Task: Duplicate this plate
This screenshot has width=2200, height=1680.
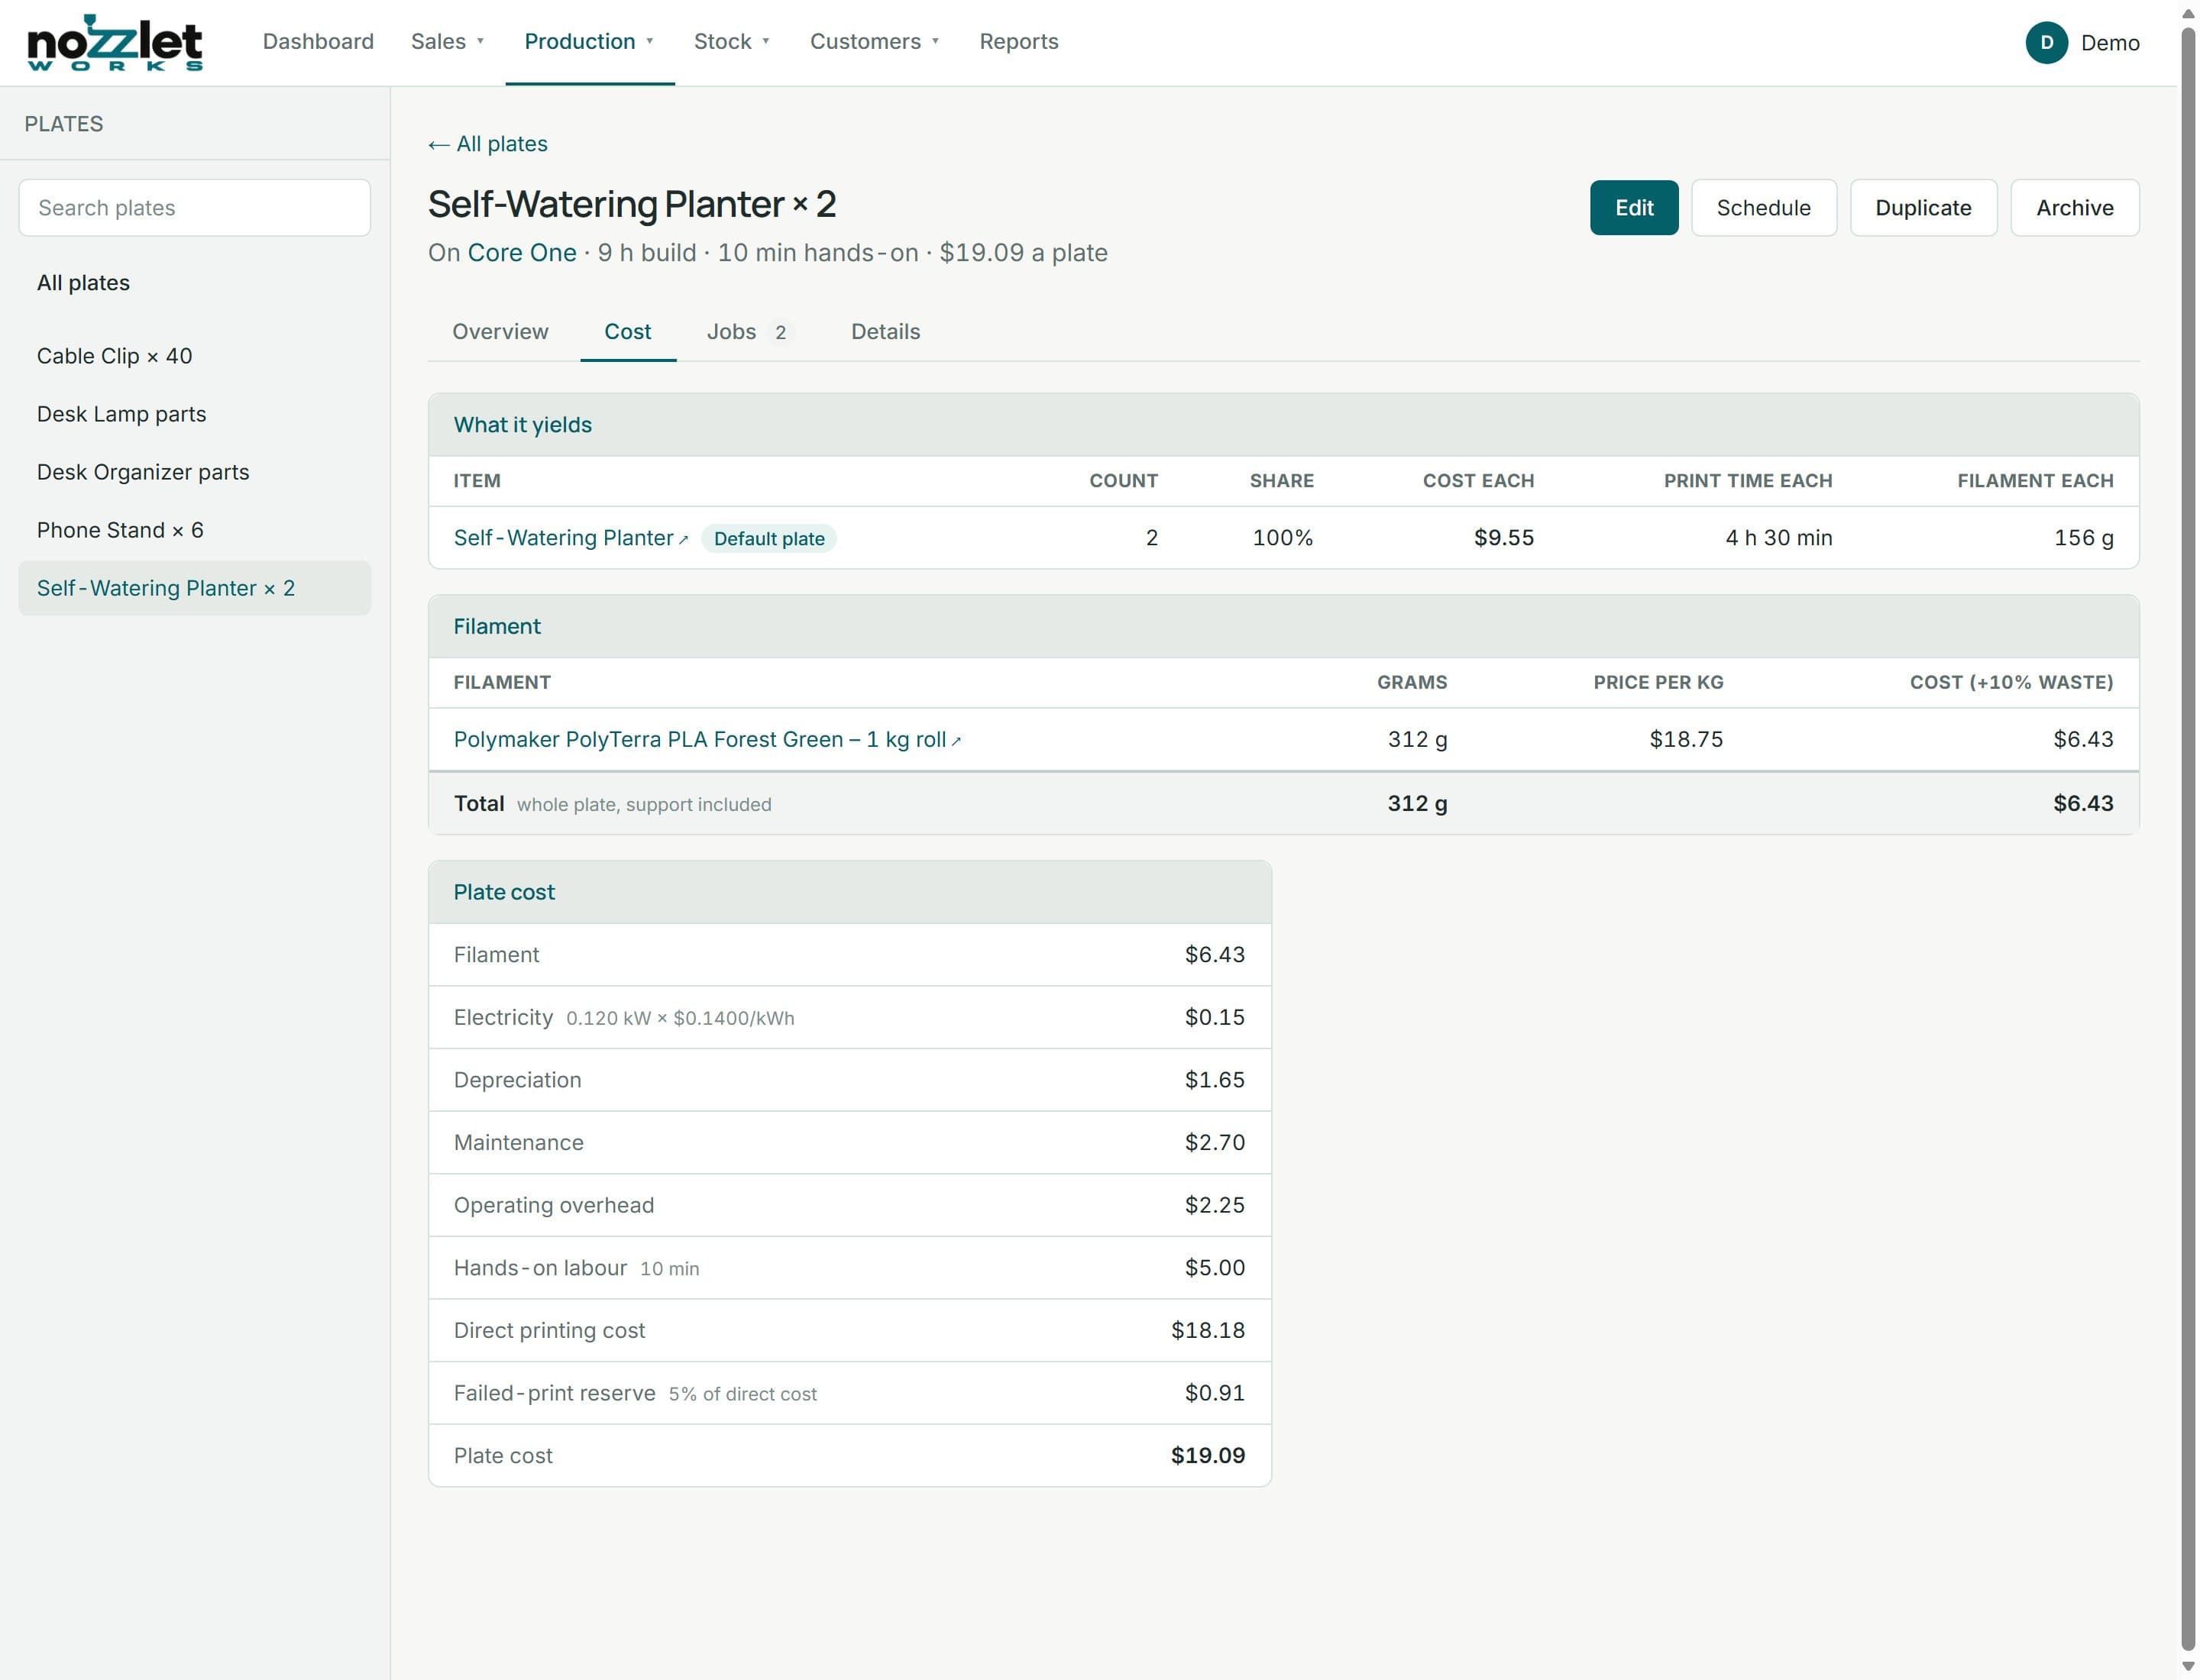Action: click(1923, 208)
